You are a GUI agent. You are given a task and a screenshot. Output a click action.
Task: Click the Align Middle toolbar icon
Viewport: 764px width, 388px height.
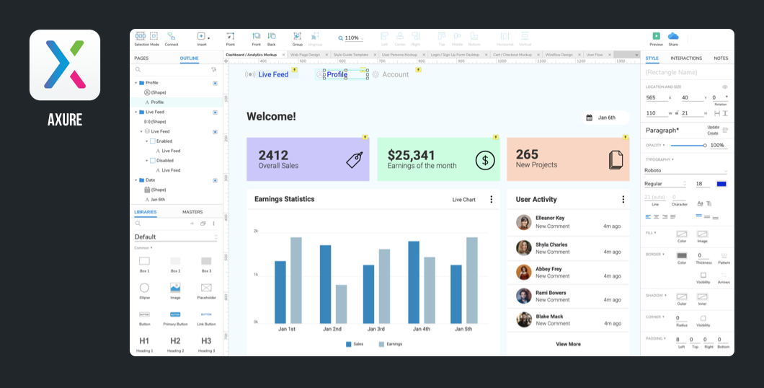tap(458, 36)
